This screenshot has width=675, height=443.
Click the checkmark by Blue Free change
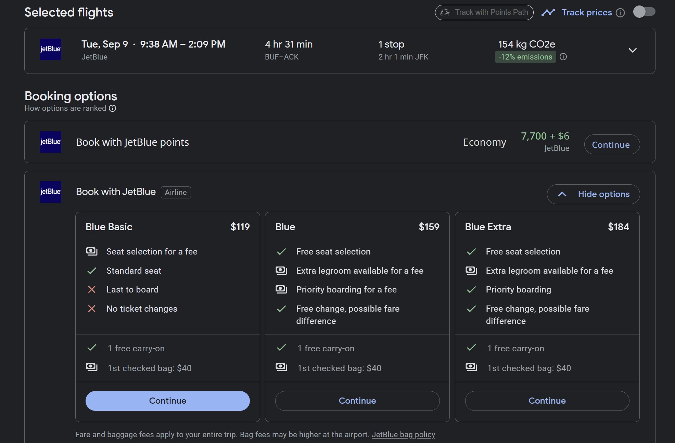point(281,309)
